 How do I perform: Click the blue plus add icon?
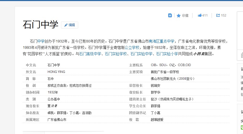point(170,15)
